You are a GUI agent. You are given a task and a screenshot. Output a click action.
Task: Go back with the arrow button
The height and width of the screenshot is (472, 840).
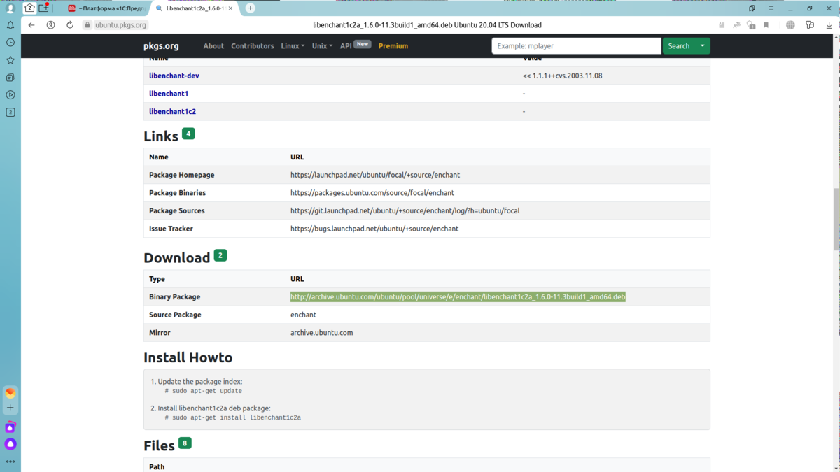click(31, 24)
